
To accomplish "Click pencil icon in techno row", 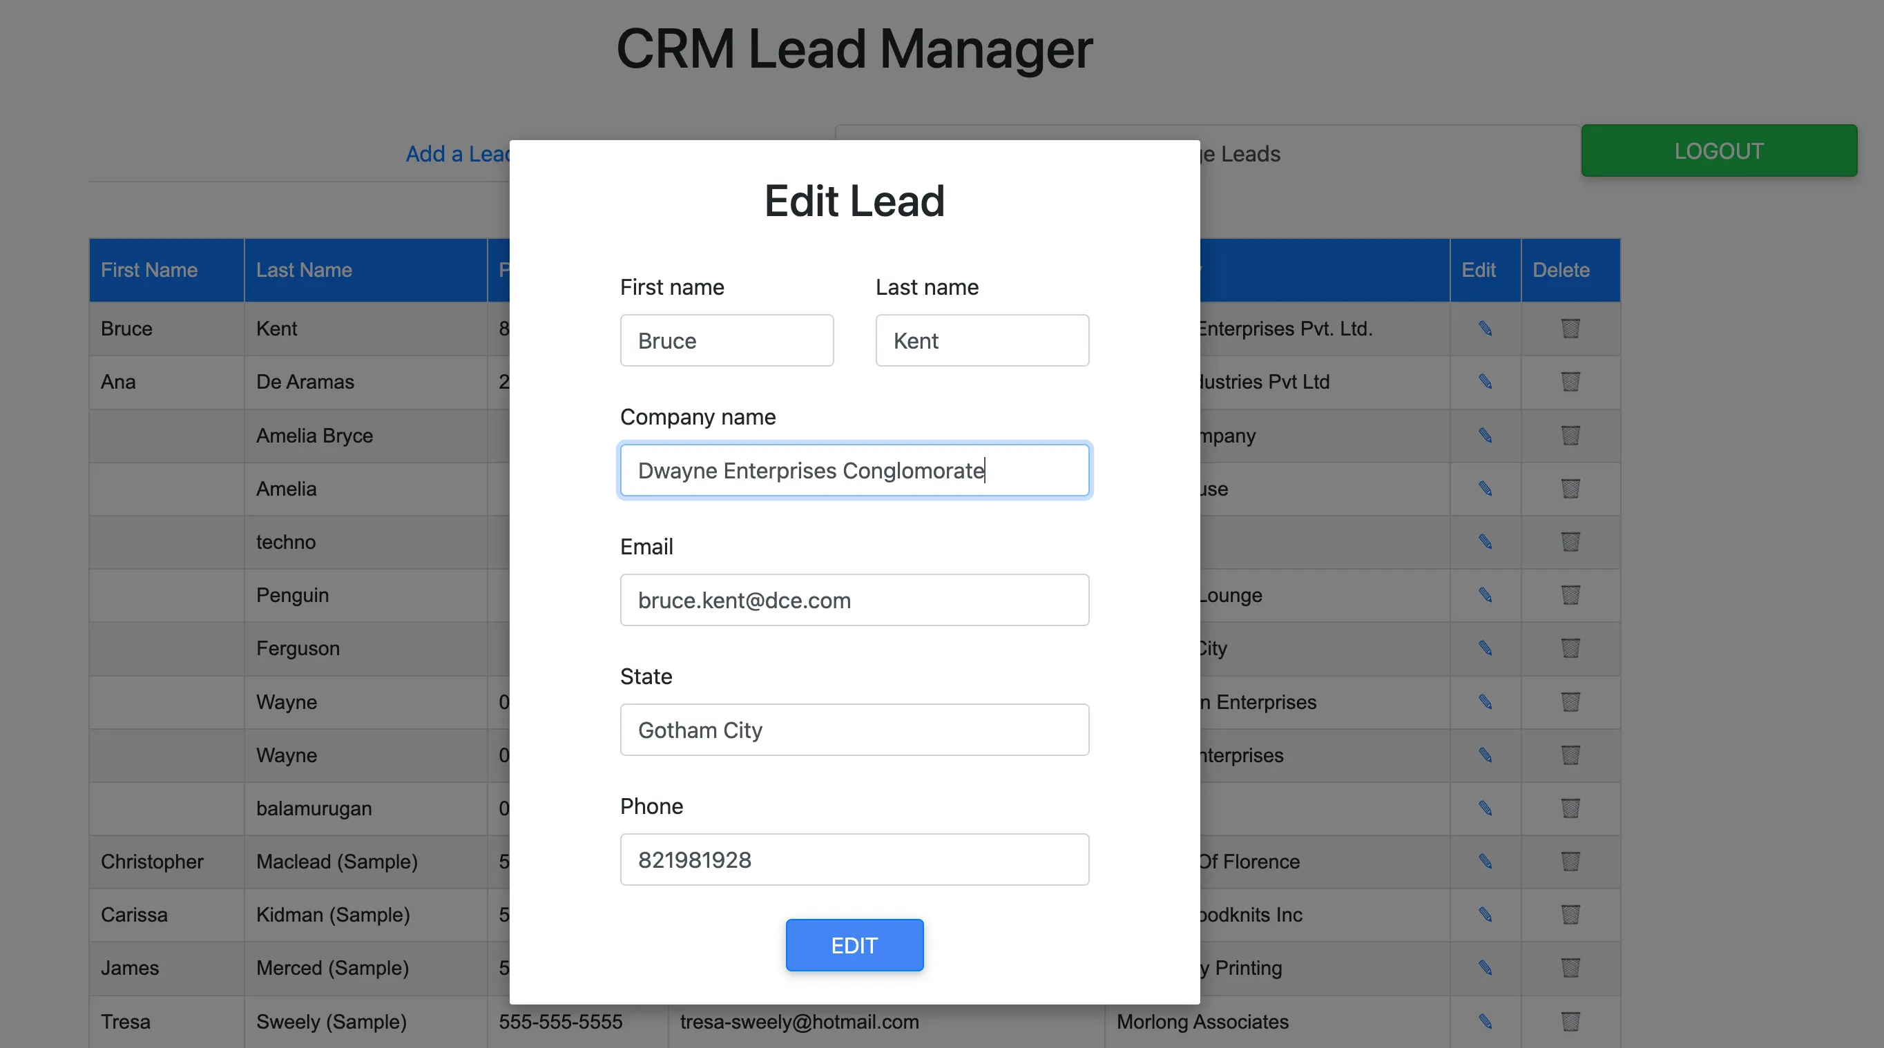I will tap(1485, 542).
